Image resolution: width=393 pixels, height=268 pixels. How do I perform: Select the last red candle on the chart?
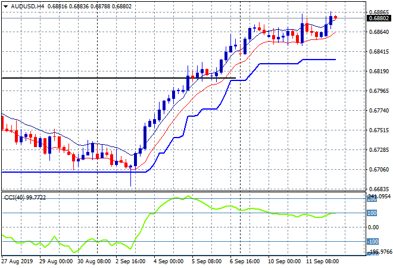336,17
